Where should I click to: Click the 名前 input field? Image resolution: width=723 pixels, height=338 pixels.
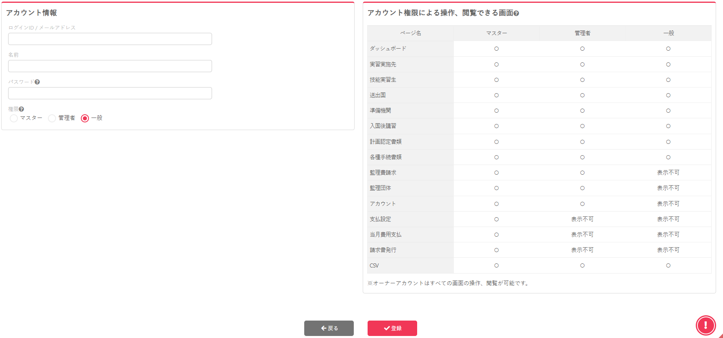point(110,66)
